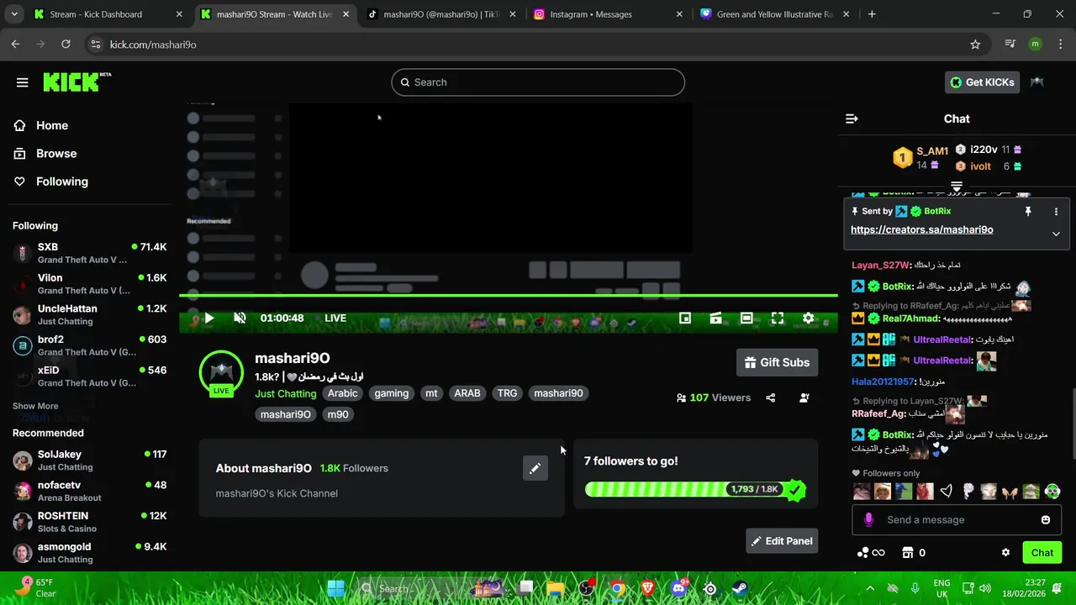
Task: Select the Just Chatting category link
Action: click(286, 393)
